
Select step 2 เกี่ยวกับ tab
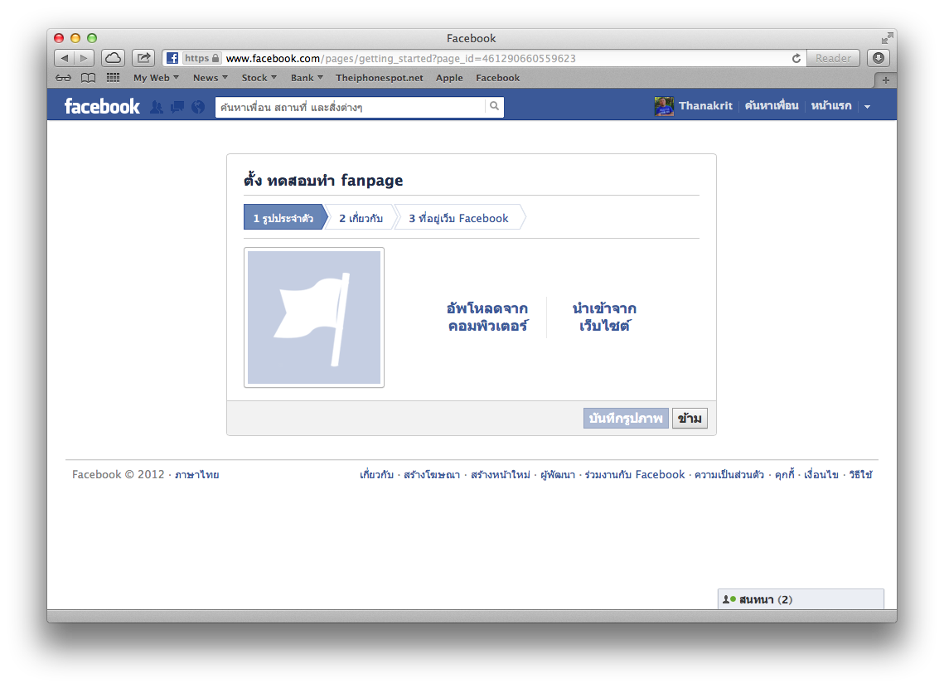(361, 218)
